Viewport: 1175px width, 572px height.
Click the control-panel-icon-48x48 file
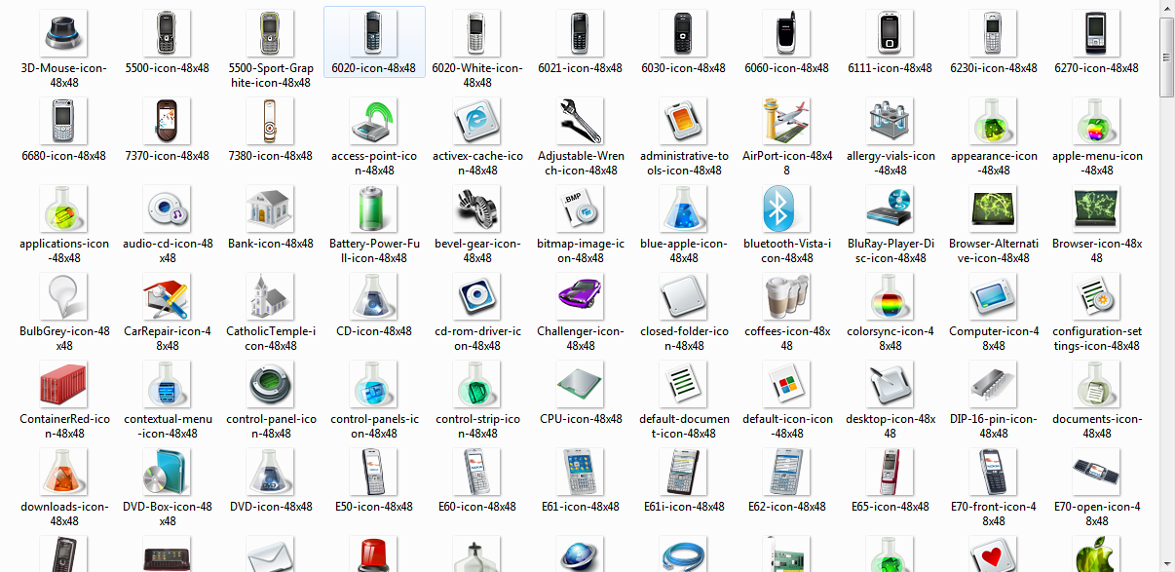(x=271, y=384)
